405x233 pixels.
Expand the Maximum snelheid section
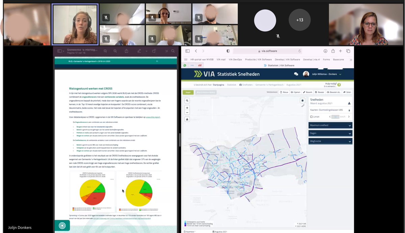click(x=330, y=126)
